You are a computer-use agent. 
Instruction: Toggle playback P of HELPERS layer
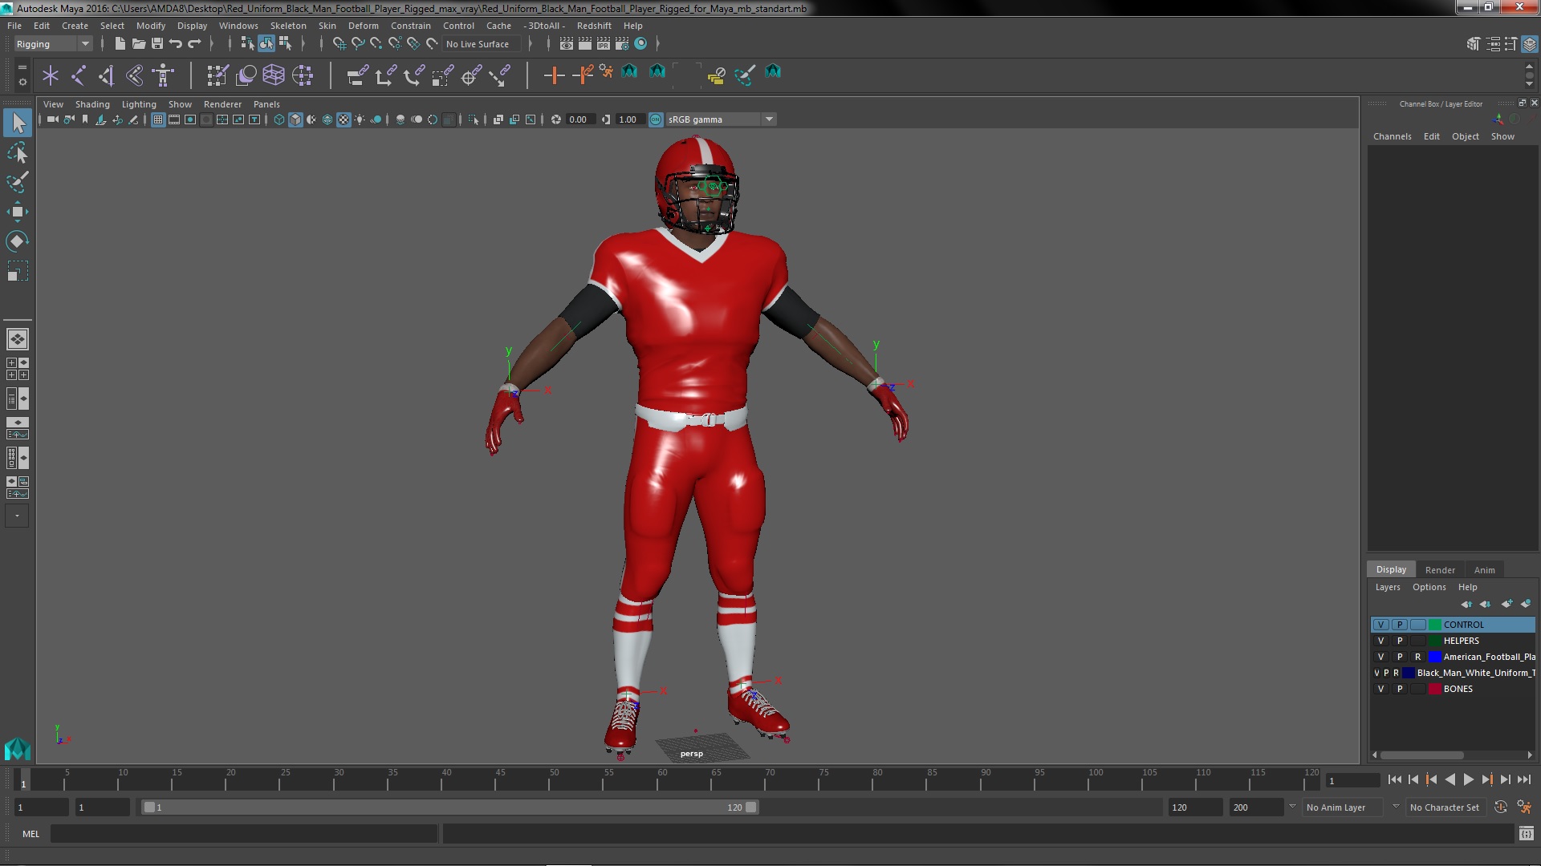[x=1400, y=641]
